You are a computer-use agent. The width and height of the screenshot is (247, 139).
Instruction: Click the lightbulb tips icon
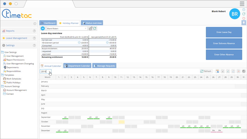(x=244, y=23)
